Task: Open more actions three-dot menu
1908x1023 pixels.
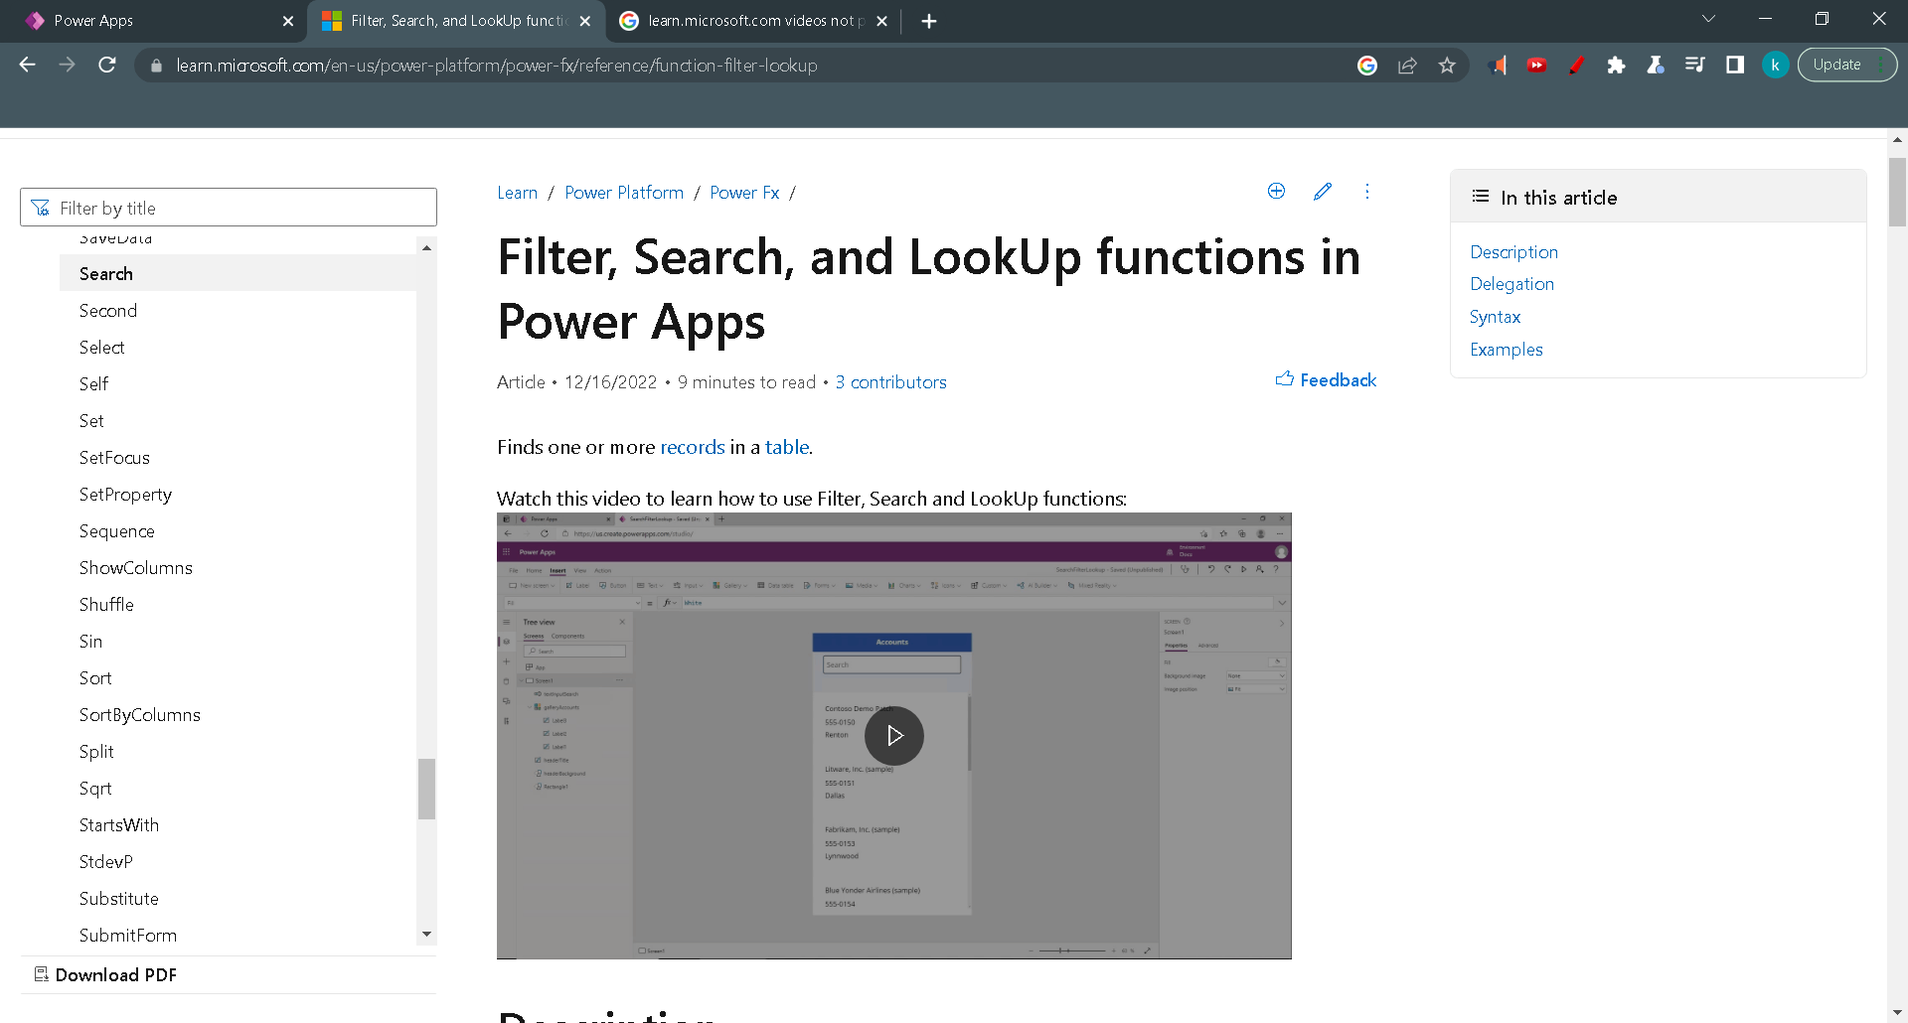Action: 1367,191
